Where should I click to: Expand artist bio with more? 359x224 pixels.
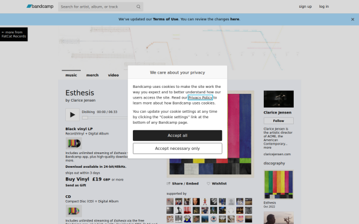pos(267,148)
